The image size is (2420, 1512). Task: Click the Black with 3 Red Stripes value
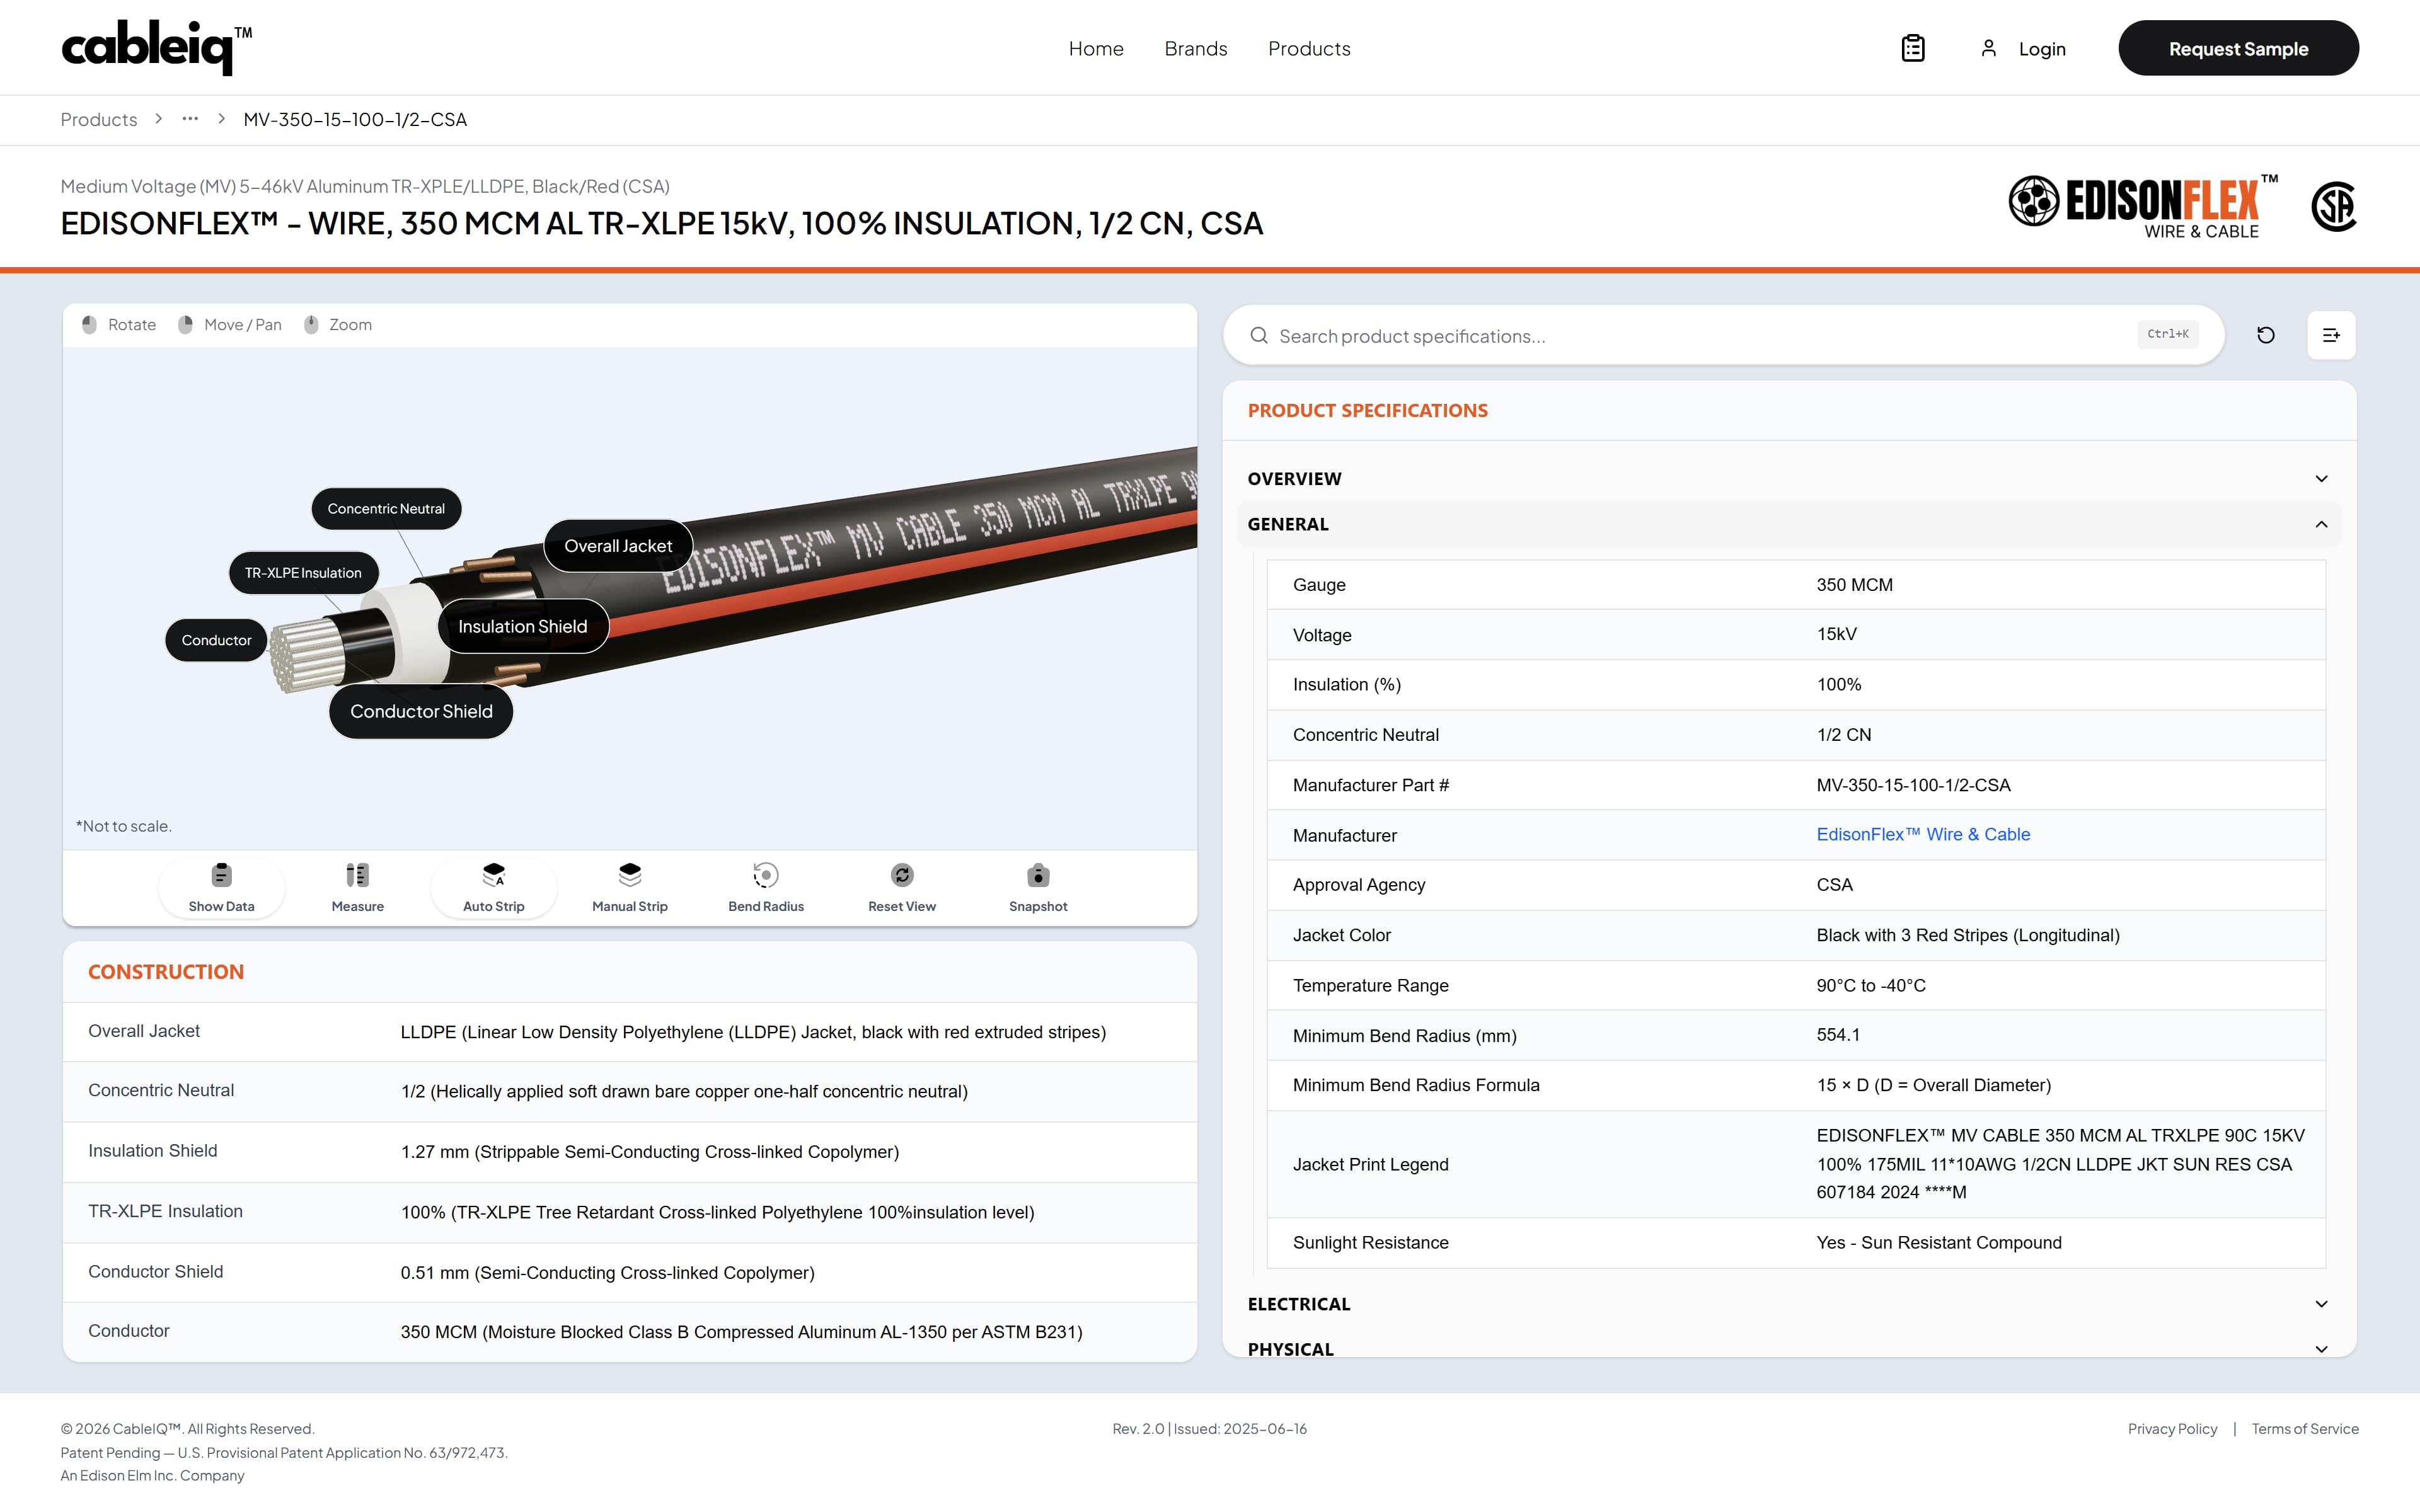(x=1967, y=935)
